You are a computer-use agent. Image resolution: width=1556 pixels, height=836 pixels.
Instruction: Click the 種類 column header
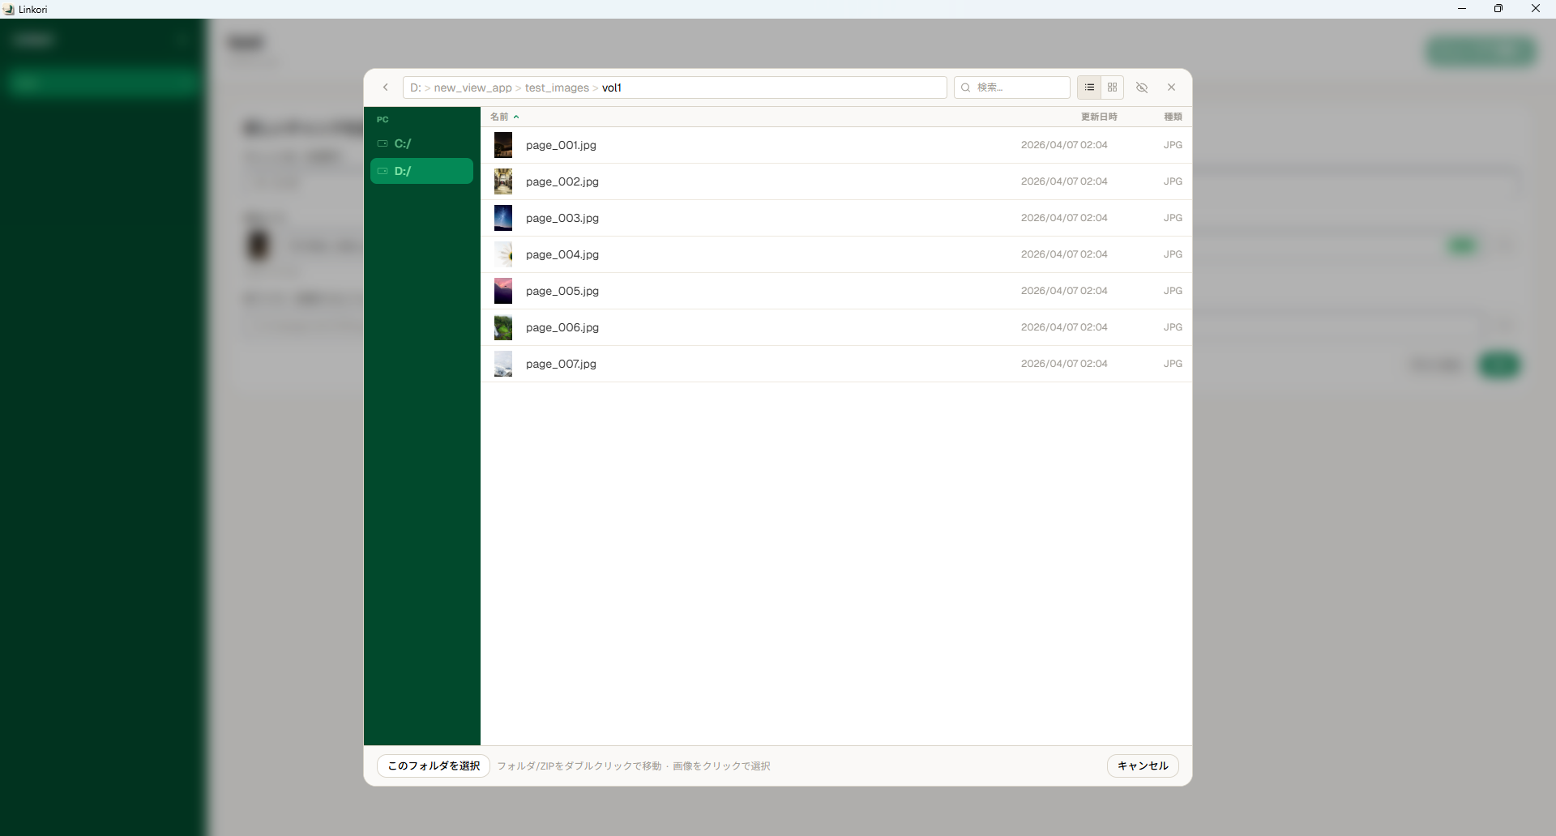pos(1173,117)
